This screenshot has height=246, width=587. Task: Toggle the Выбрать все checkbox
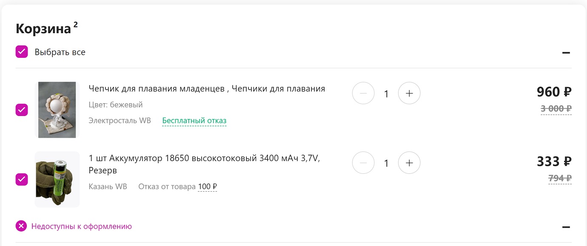[x=22, y=52]
